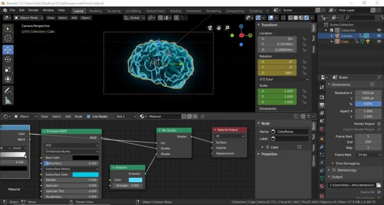Viewport: 384px width, 205px height.
Task: Select the Scale tool in the viewport toolbar
Action: [8, 69]
